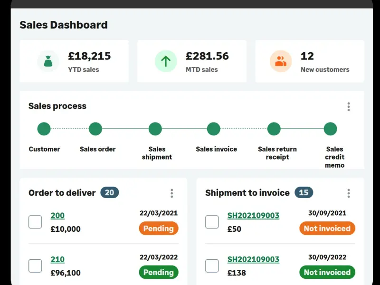The width and height of the screenshot is (380, 285).
Task: Select the Sales credit memo step circle
Action: 331,129
